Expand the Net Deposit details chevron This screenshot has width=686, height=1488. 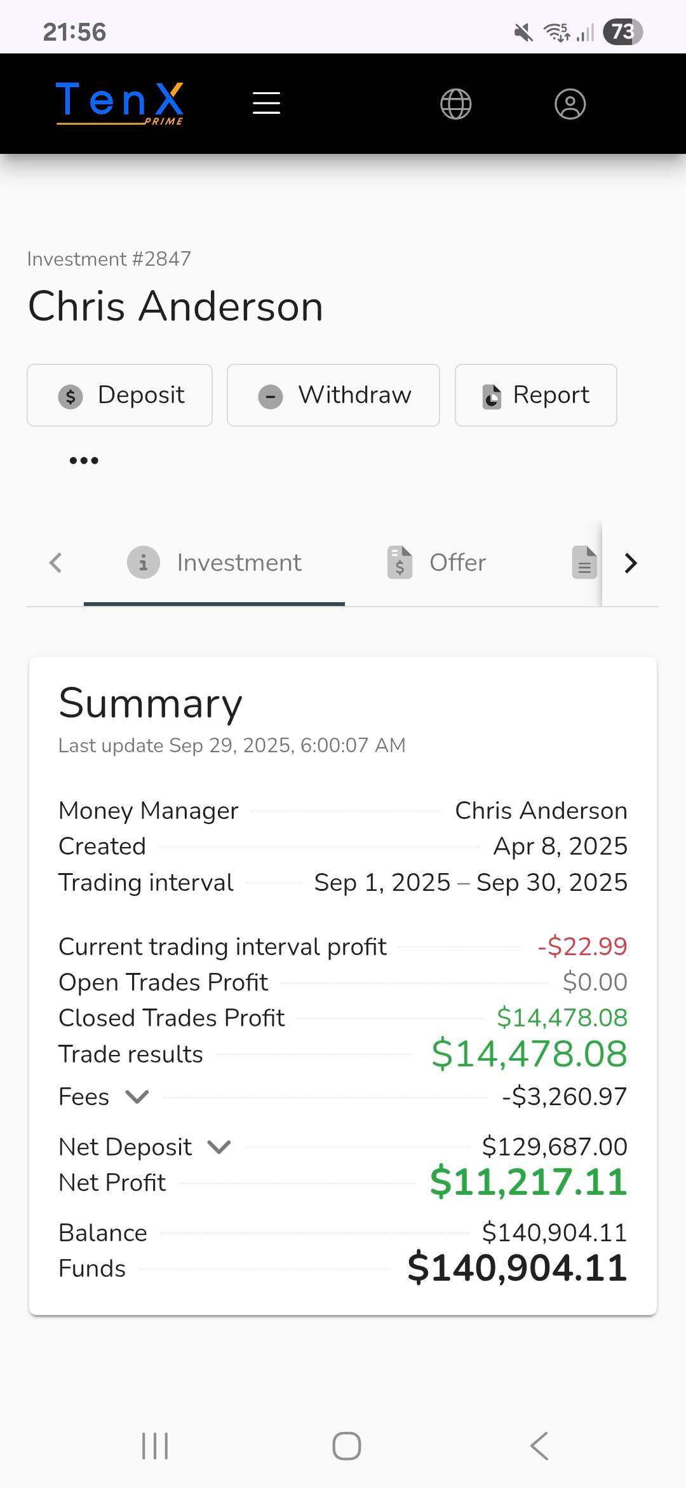pyautogui.click(x=219, y=1147)
